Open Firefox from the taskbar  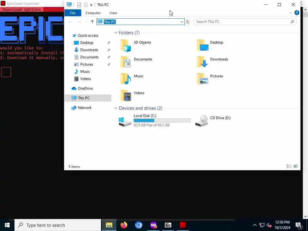pyautogui.click(x=124, y=225)
